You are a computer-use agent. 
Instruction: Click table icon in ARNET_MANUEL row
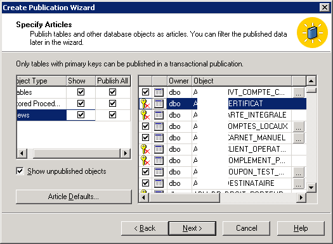pos(159,138)
